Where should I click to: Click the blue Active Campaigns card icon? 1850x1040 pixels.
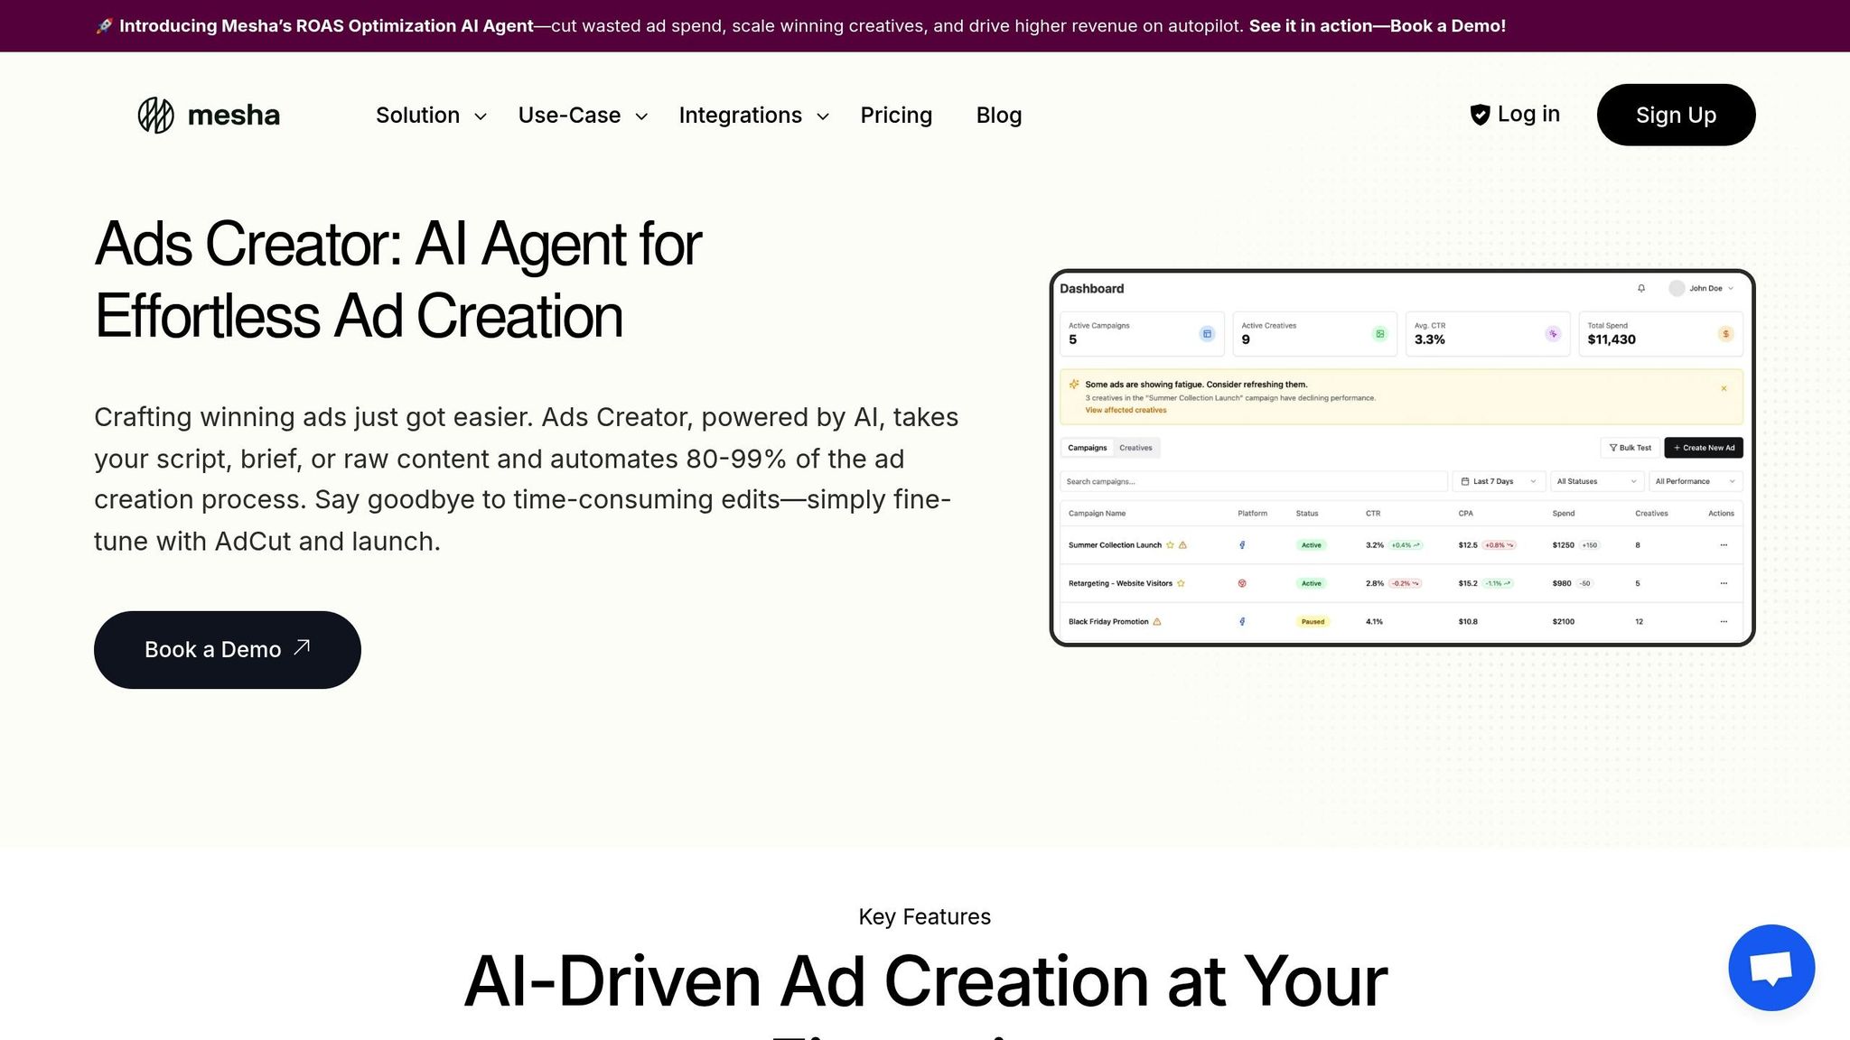pyautogui.click(x=1207, y=334)
